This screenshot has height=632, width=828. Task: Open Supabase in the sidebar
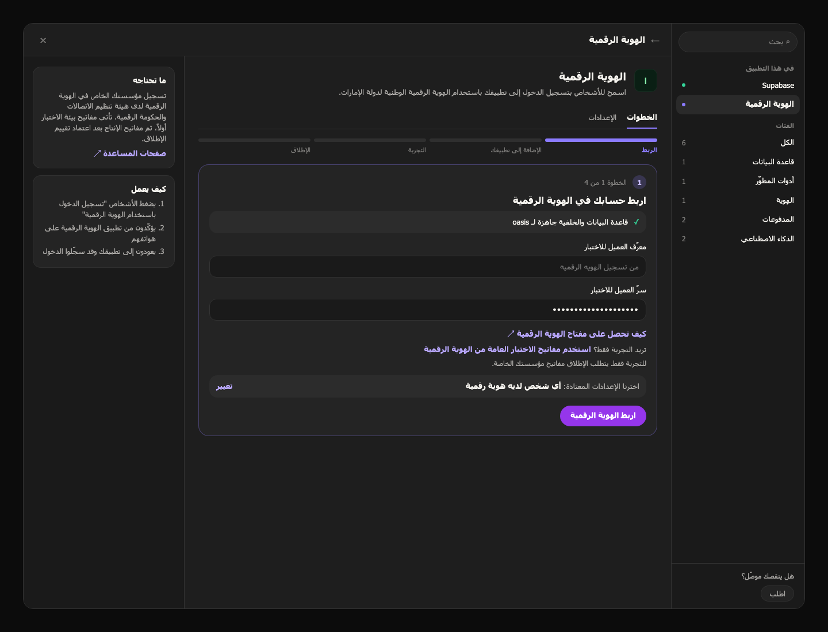[738, 85]
